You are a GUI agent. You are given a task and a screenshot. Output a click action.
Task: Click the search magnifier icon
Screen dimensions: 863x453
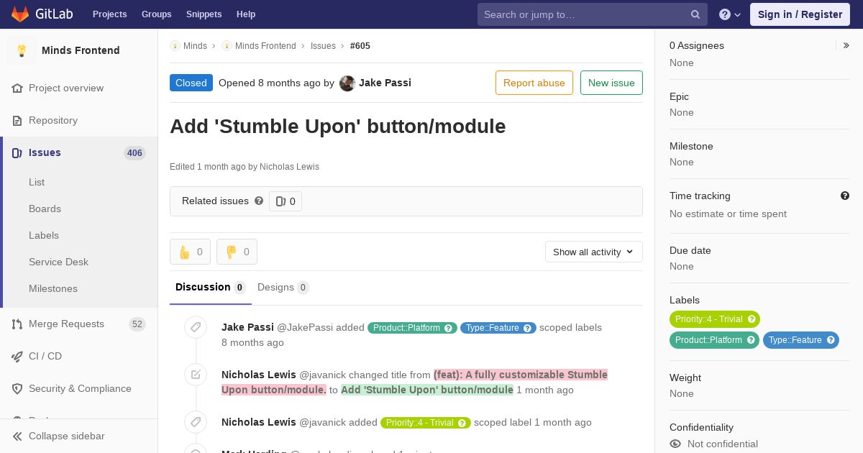coord(695,14)
